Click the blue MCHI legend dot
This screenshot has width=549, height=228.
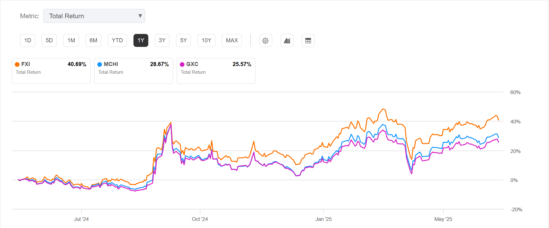[100, 64]
